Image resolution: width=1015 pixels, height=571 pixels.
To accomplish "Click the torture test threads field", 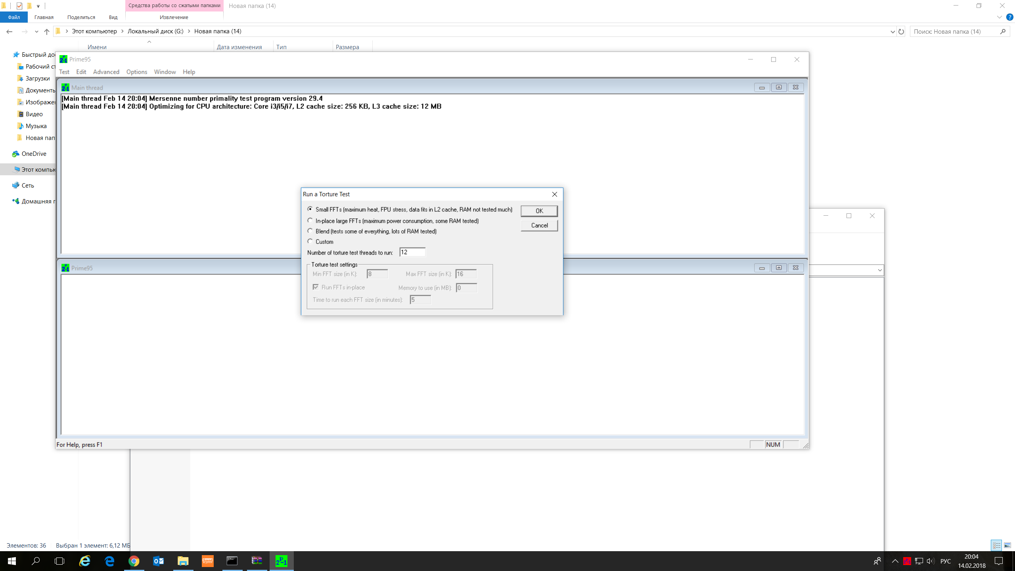I will point(412,252).
